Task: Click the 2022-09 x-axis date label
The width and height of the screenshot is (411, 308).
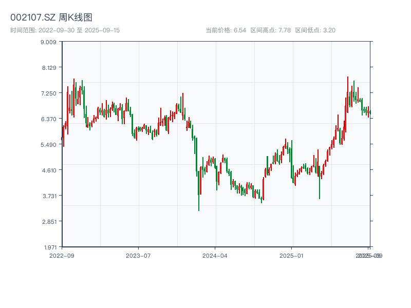Action: 62,255
